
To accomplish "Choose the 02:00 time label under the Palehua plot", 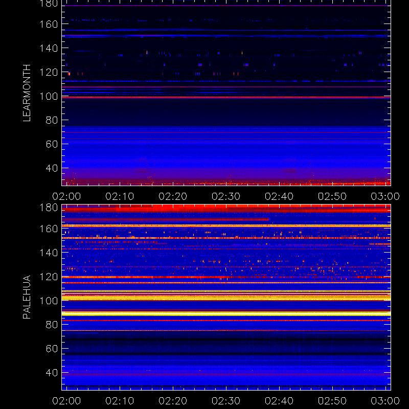I will click(x=66, y=401).
